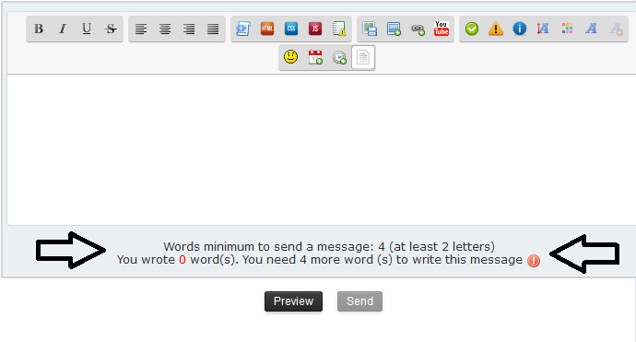Change the font size
Image resolution: width=636 pixels, height=342 pixels.
[x=543, y=29]
